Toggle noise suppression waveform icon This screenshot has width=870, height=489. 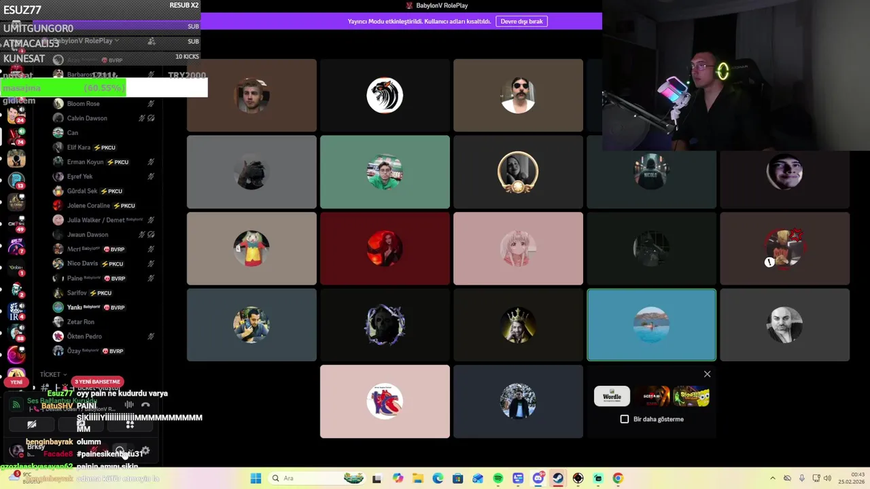coord(128,405)
